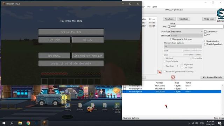
Task: Click Add Address Manually button
Action: pos(212,77)
